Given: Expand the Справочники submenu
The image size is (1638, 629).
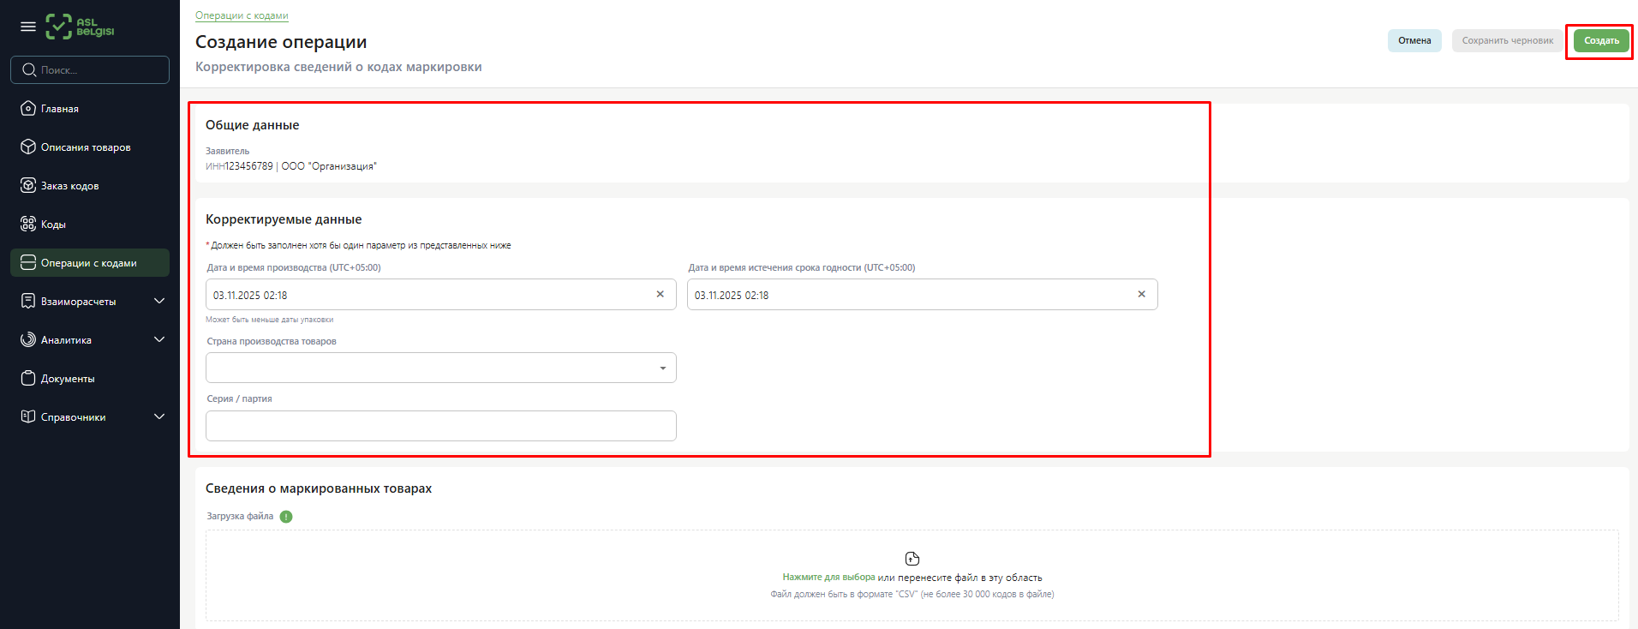Looking at the screenshot, I should point(159,417).
